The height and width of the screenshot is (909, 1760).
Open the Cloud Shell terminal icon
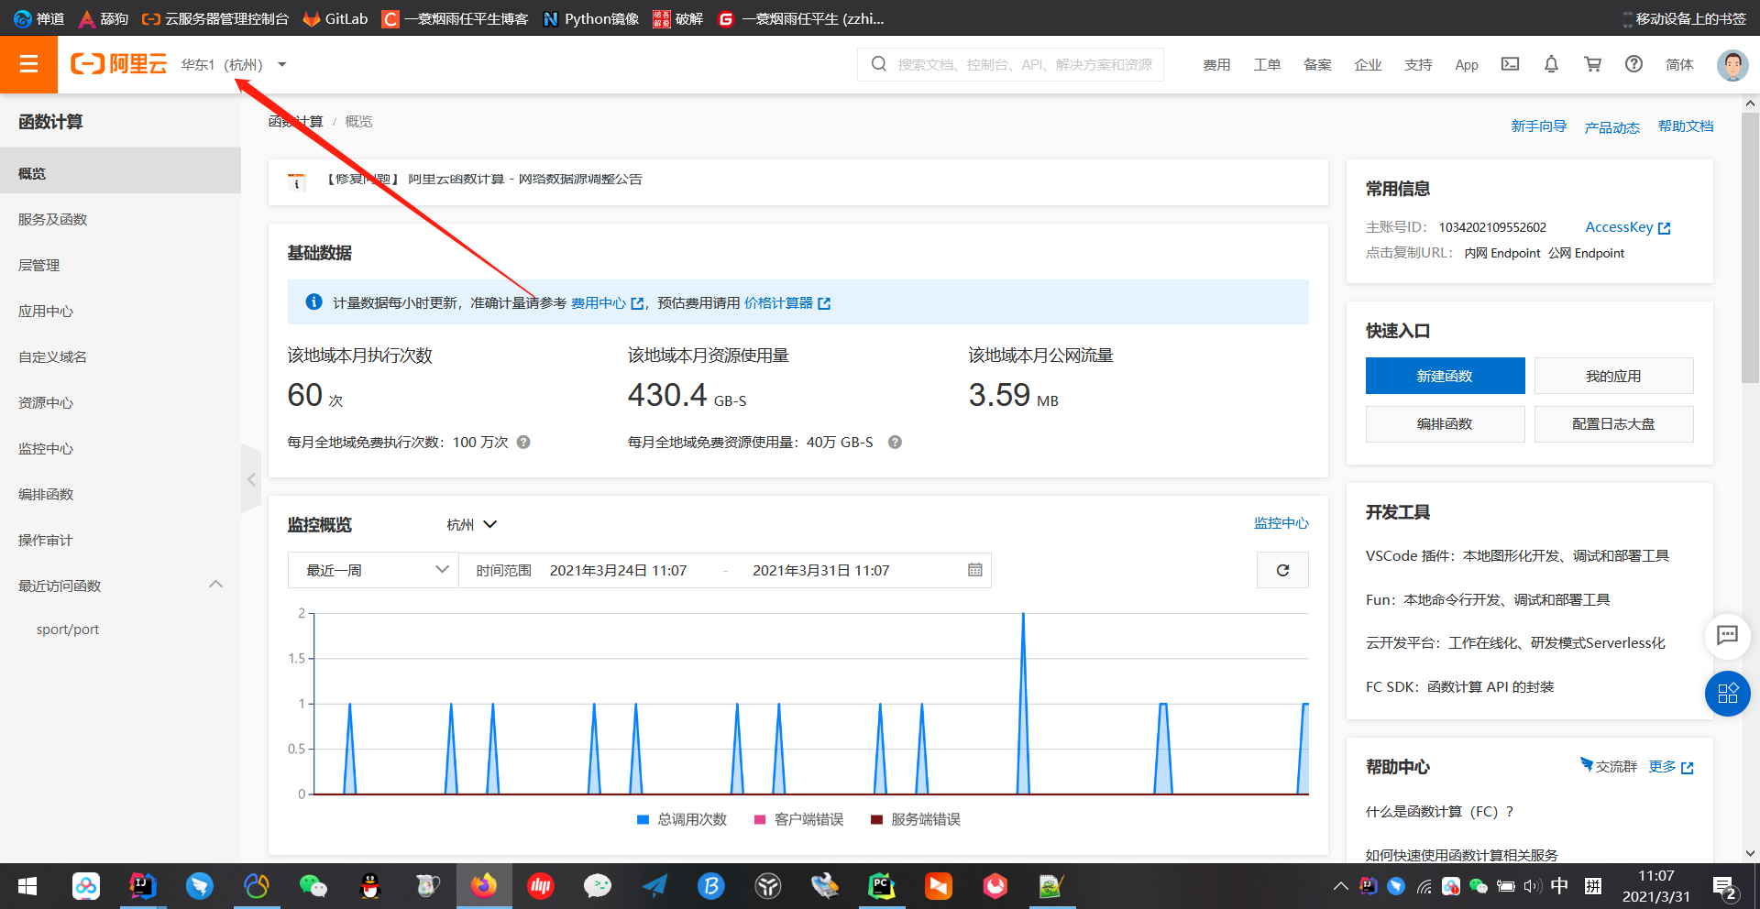[1510, 64]
